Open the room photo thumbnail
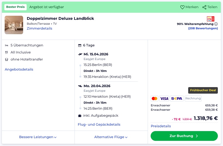The height and width of the screenshot is (146, 223). pyautogui.click(x=14, y=25)
